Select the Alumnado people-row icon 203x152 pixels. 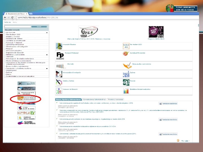click(61, 66)
